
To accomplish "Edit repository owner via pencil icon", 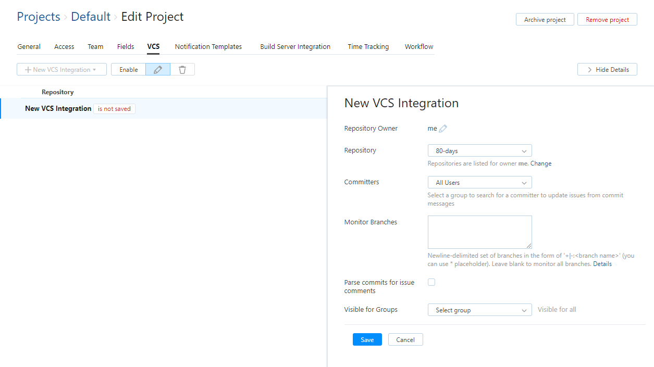I will pos(443,129).
